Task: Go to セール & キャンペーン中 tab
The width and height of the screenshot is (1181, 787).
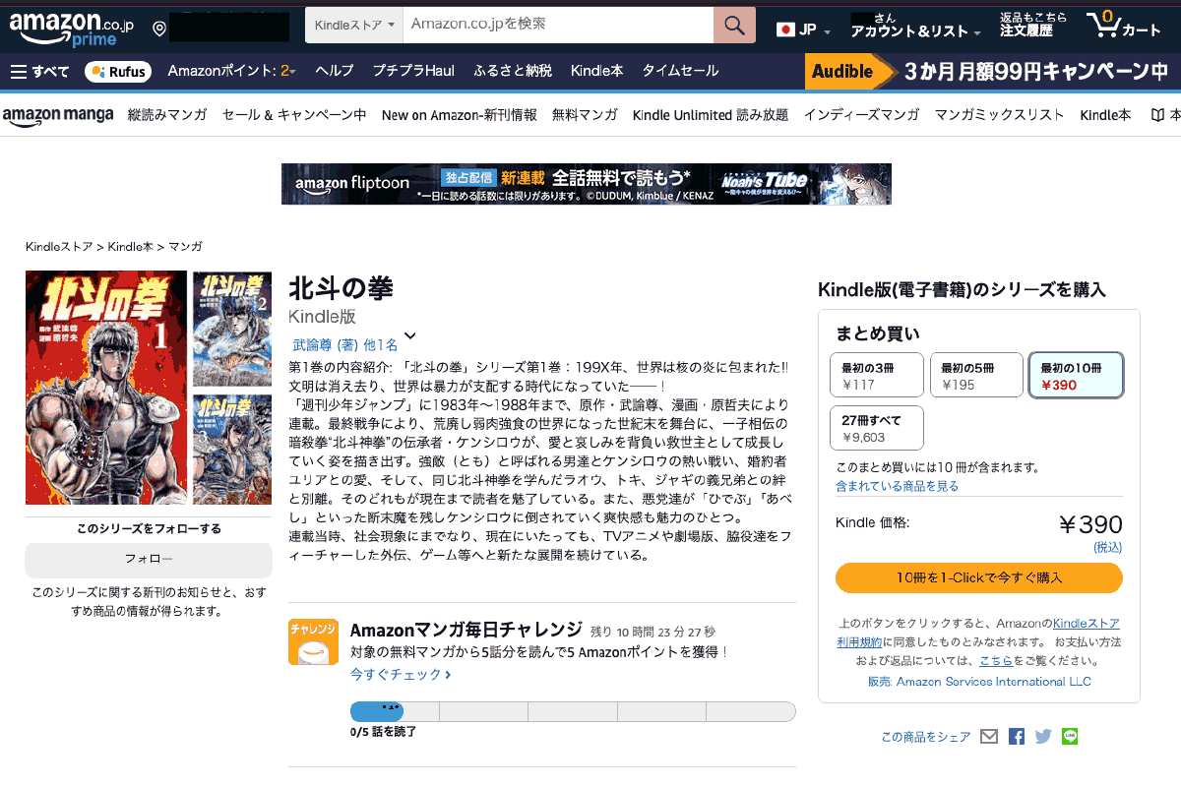Action: pos(294,115)
